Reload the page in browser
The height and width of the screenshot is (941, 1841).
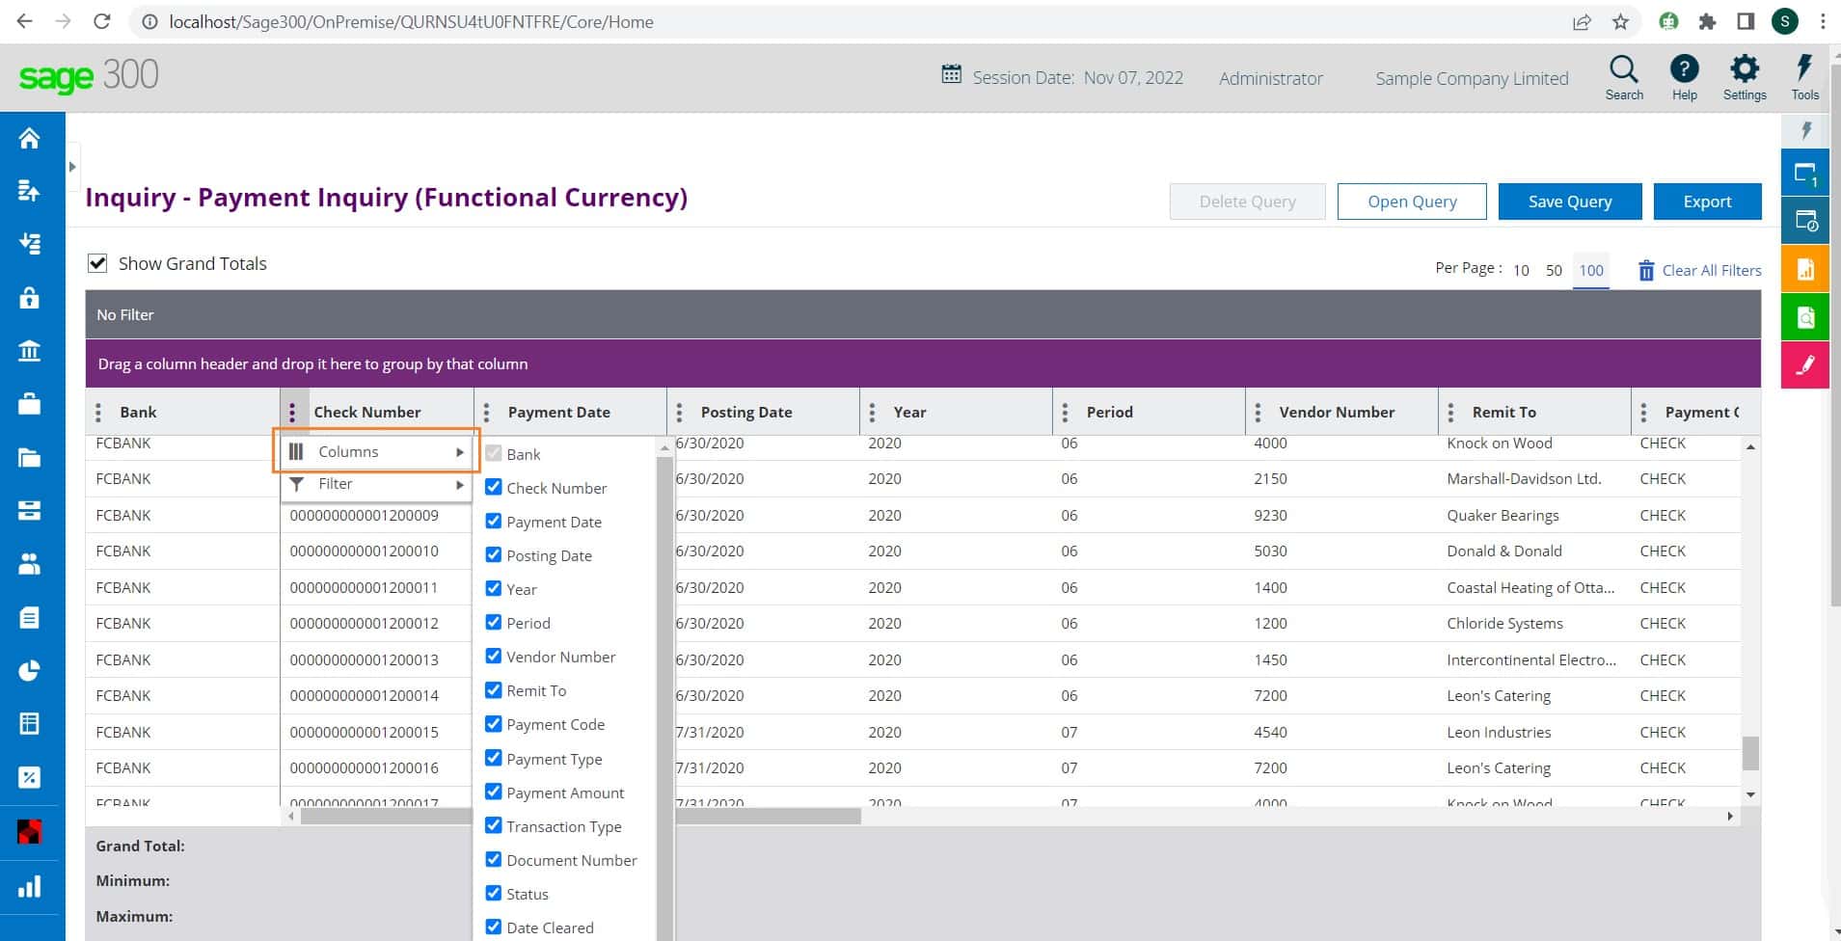click(x=101, y=21)
